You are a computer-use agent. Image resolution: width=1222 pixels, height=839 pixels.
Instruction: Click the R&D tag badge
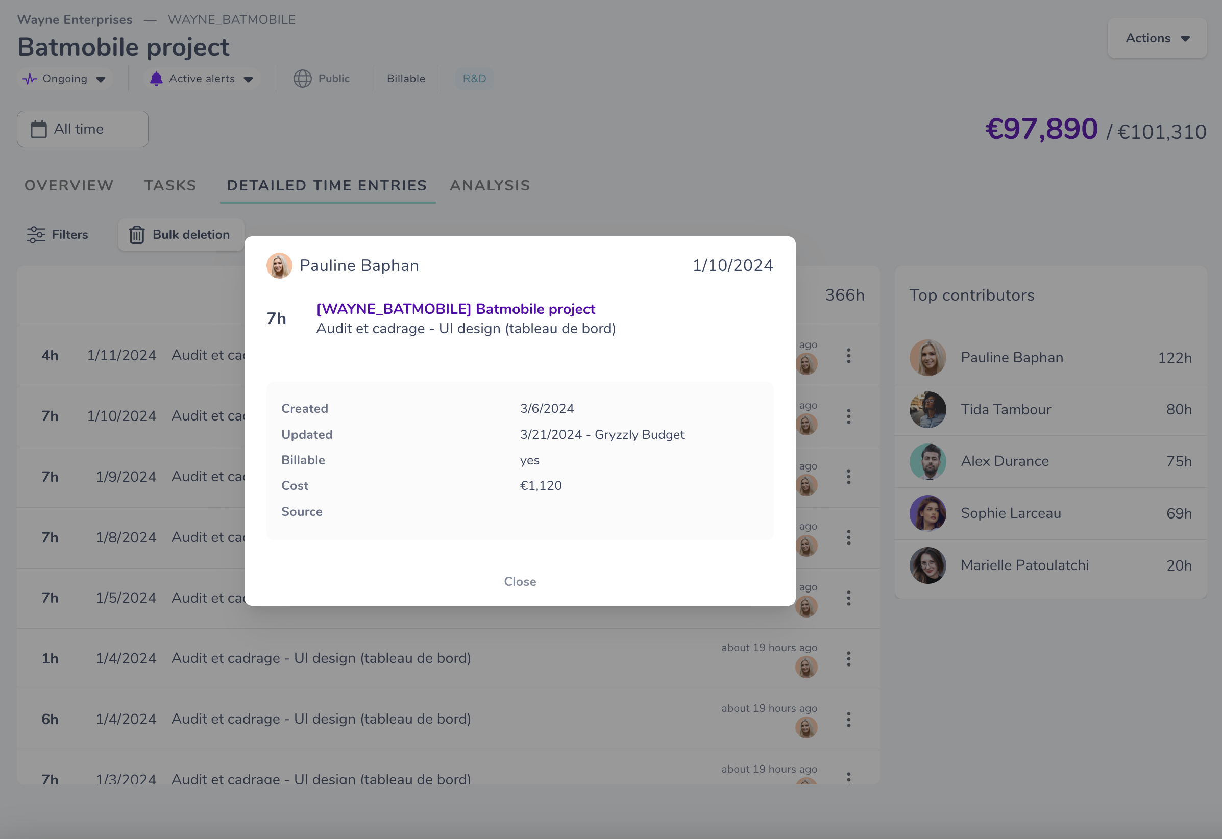(x=474, y=79)
